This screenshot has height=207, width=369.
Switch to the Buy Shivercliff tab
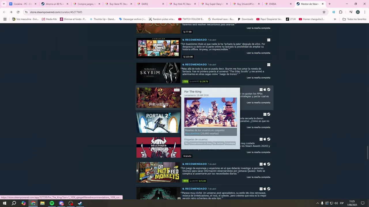(246, 4)
